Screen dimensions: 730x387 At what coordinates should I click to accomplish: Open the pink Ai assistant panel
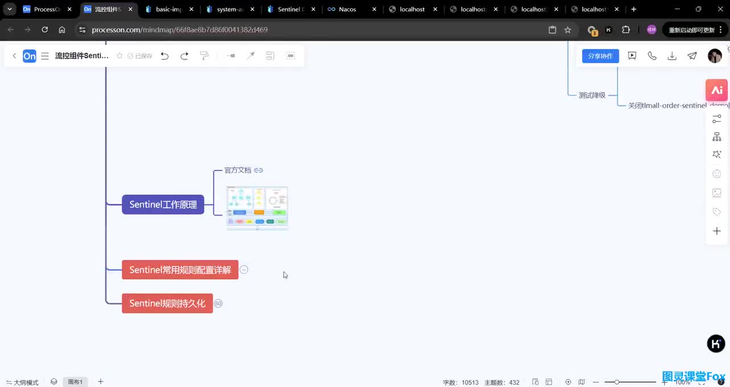point(717,90)
